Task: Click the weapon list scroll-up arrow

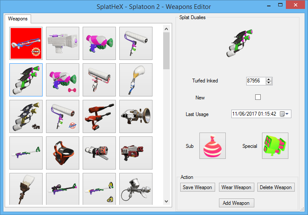Action: click(167, 29)
